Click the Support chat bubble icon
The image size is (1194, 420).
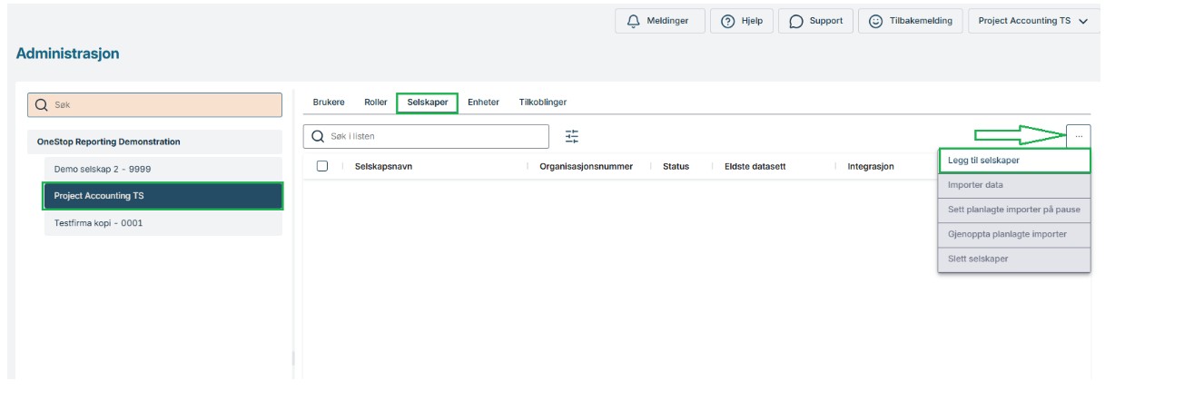click(796, 22)
